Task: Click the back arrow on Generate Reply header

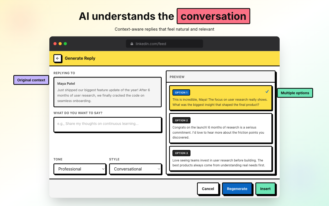Action: tap(58, 58)
